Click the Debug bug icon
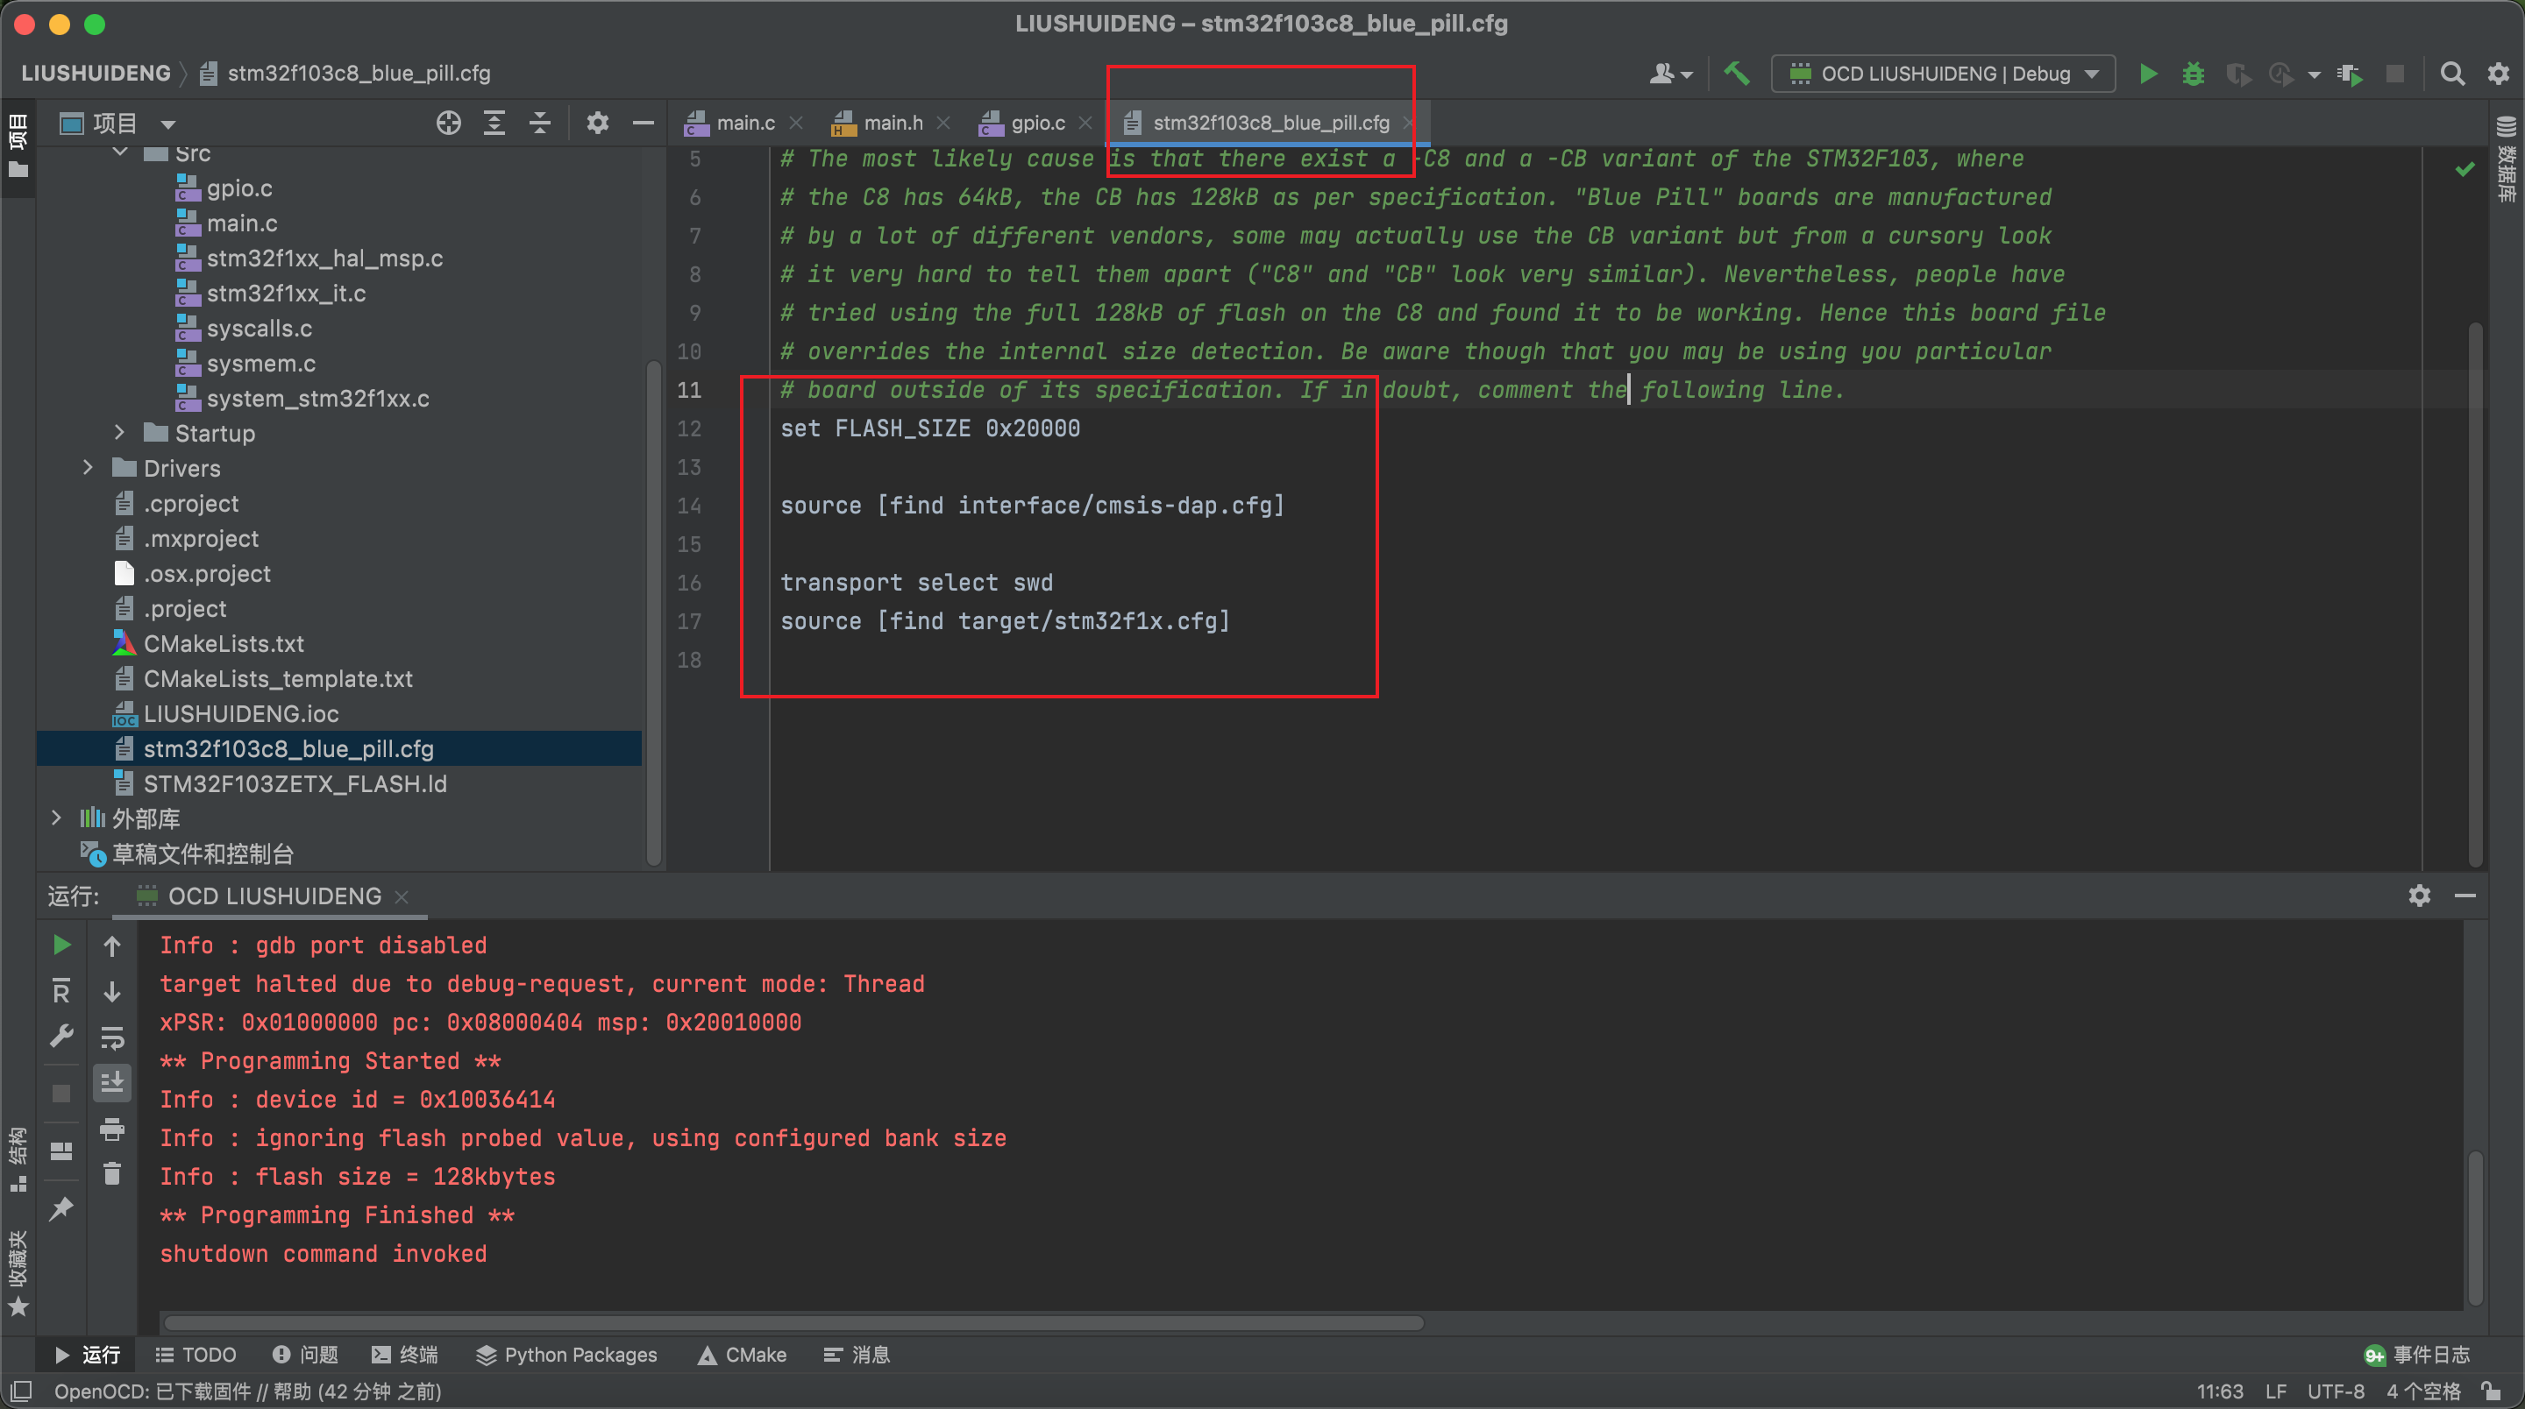 tap(2193, 74)
